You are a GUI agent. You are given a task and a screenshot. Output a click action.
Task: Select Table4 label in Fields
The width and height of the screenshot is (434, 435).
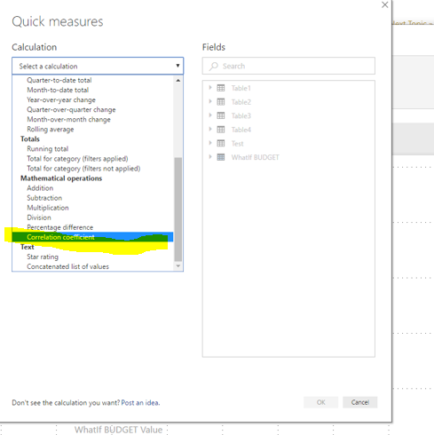click(x=241, y=130)
